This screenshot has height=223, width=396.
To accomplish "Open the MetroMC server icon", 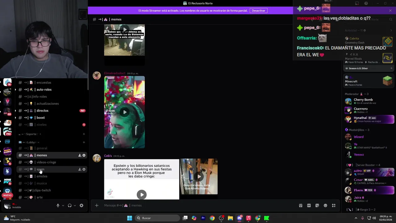I will click(x=7, y=92).
